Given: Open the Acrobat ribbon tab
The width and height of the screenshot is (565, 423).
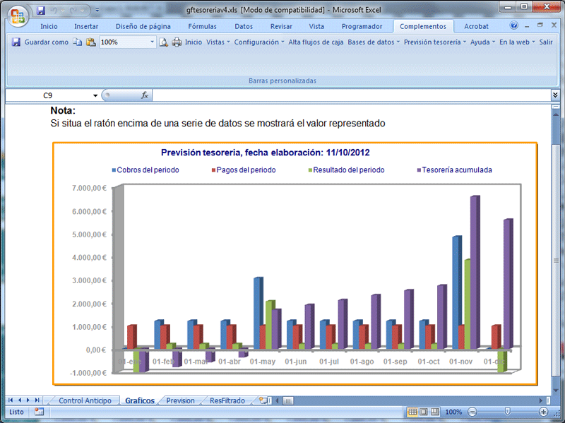Looking at the screenshot, I should click(x=476, y=26).
